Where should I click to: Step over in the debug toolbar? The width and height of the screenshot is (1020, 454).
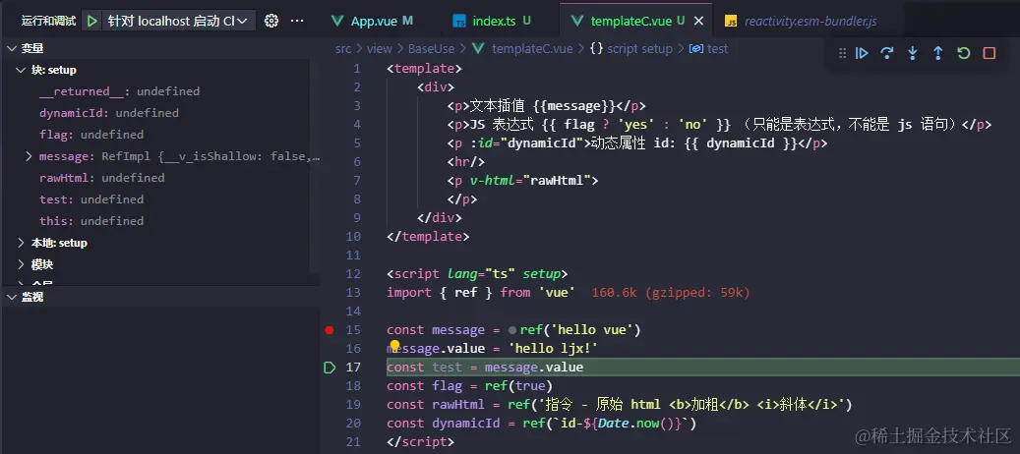(886, 53)
